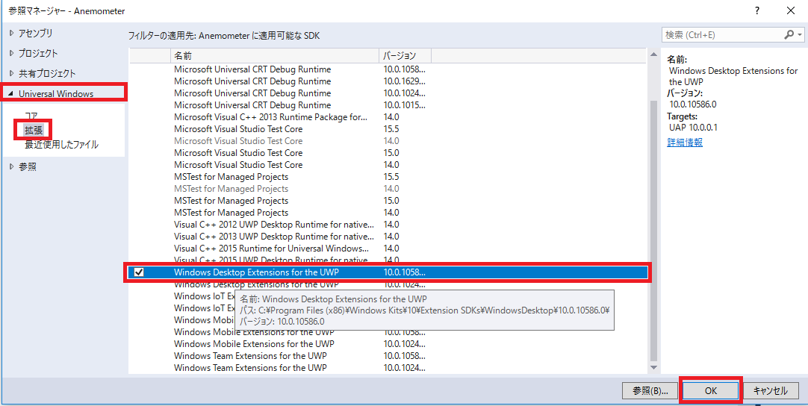Select Visual C++ 2013 UWP Desktop Runtime row
Image resolution: width=808 pixels, height=406 pixels.
[387, 237]
